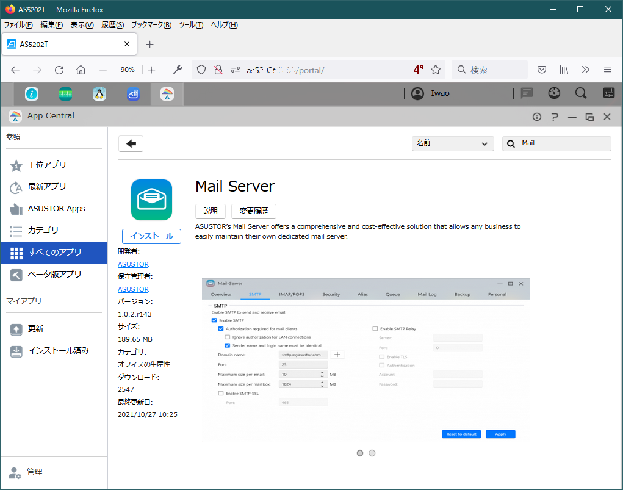
Task: Switch to the 変更履歴 tab
Action: [x=253, y=211]
